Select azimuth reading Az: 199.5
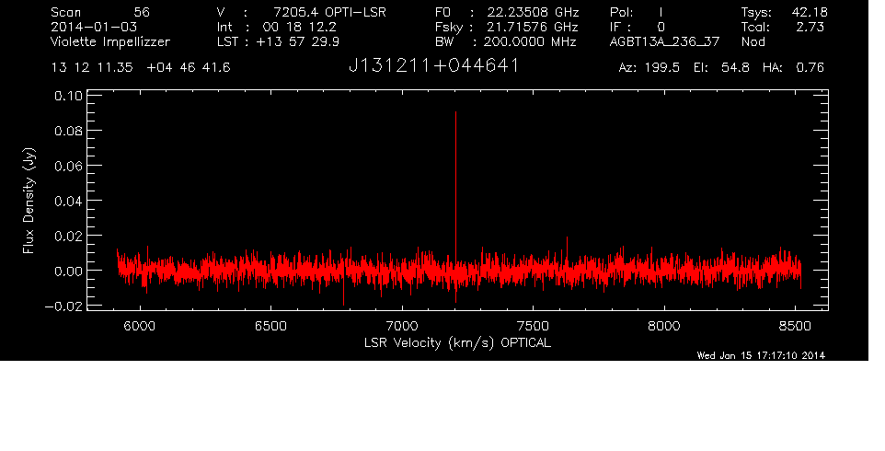This screenshot has height=451, width=885. click(x=649, y=68)
